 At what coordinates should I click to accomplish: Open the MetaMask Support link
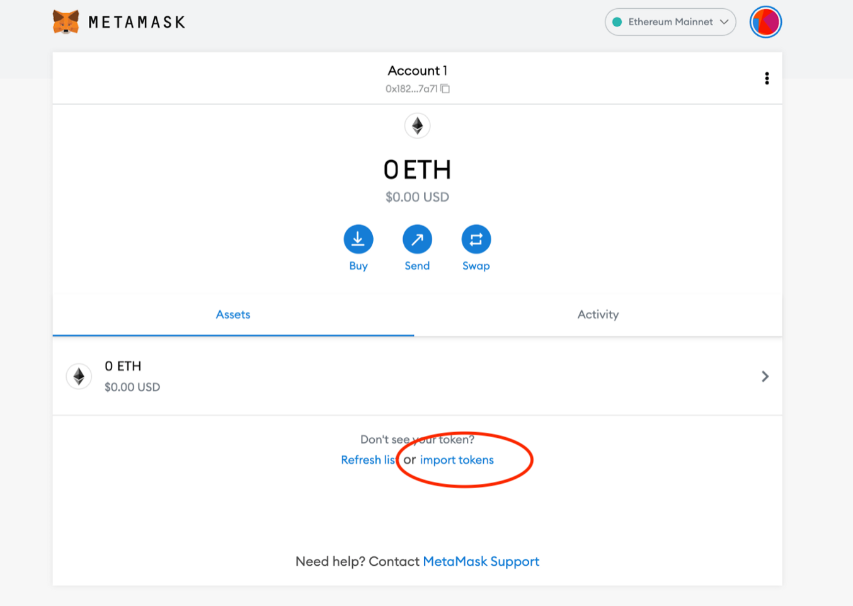click(x=481, y=561)
